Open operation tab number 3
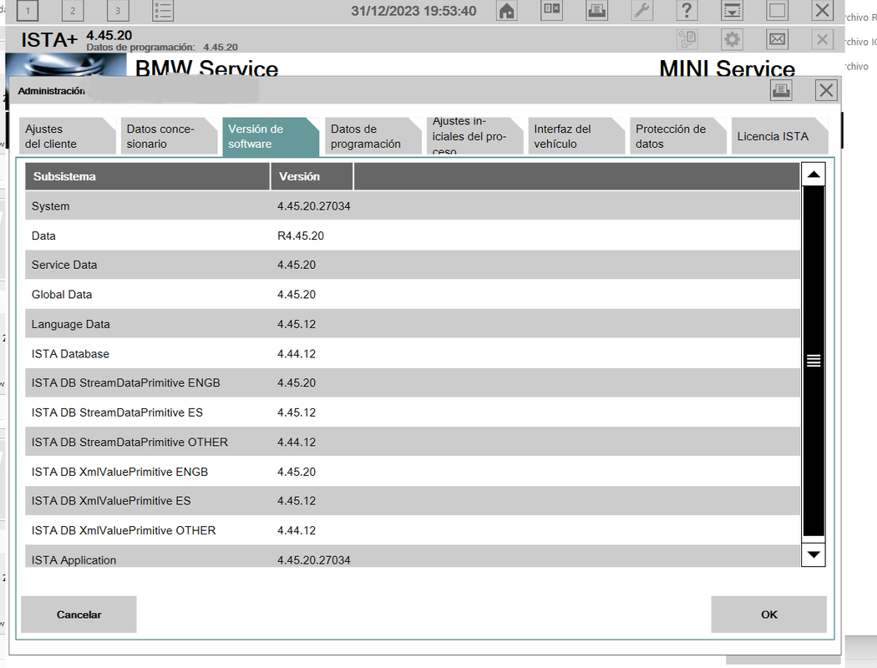Image resolution: width=877 pixels, height=668 pixels. (118, 11)
